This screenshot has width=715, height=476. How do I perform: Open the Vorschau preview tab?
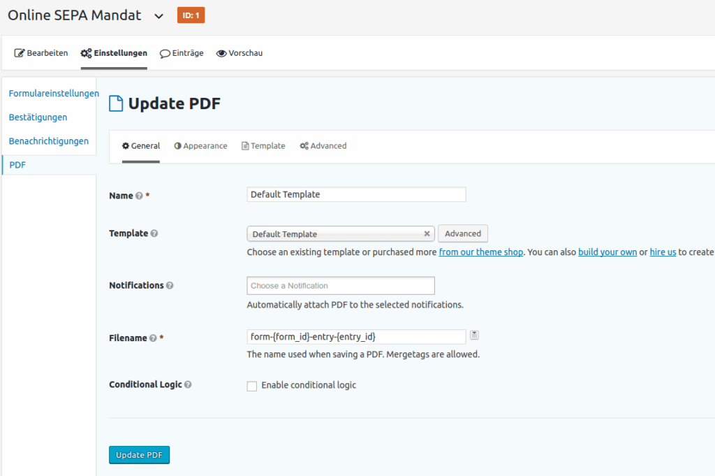239,53
